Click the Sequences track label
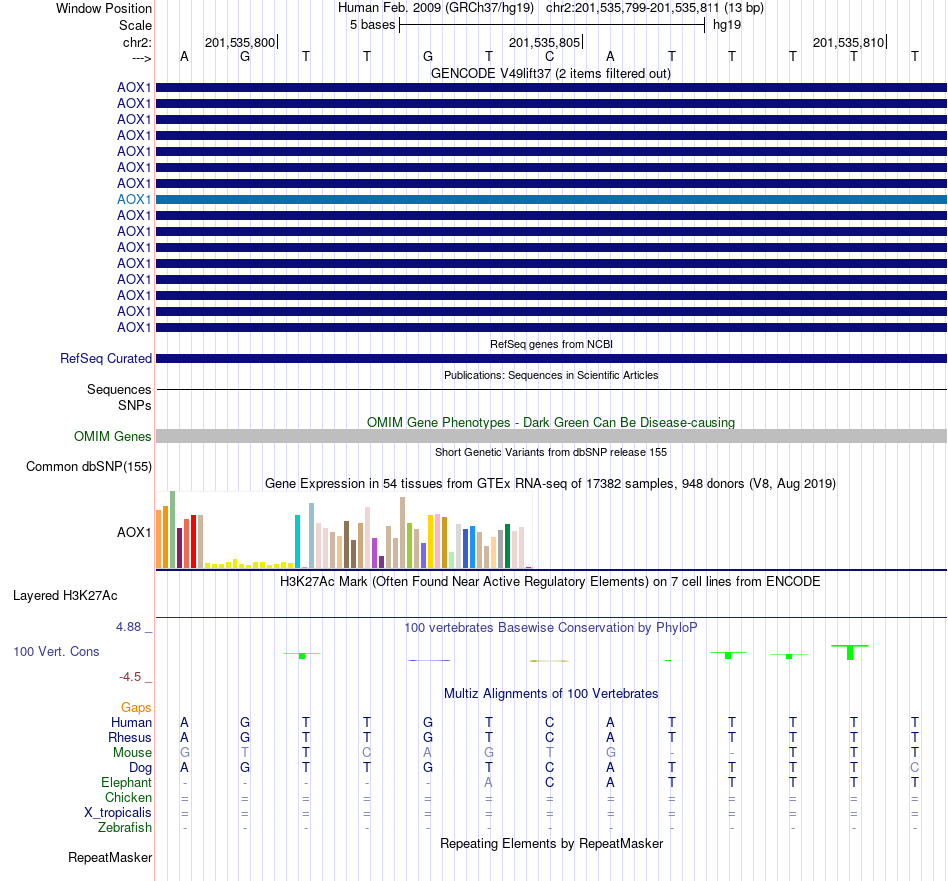Image resolution: width=948 pixels, height=881 pixels. pos(119,390)
